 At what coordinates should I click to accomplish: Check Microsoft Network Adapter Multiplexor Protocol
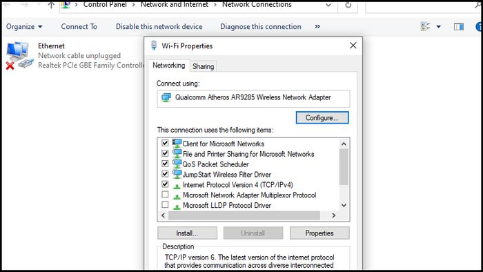point(165,195)
